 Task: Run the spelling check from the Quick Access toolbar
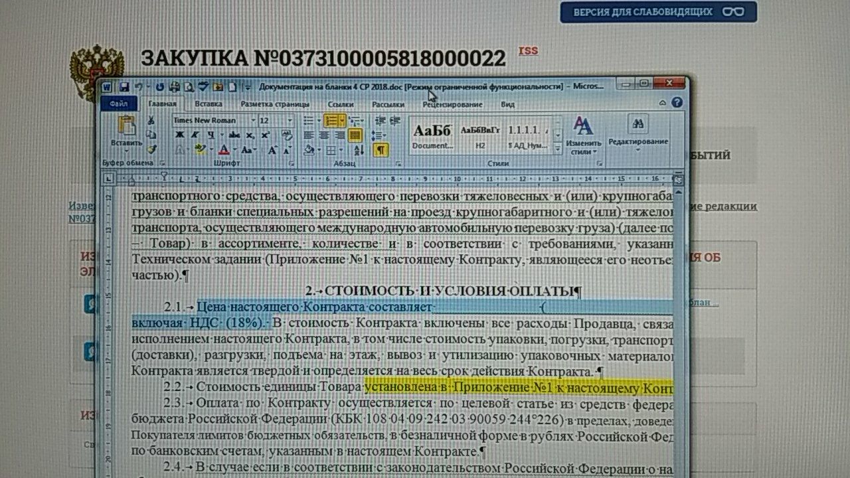(x=204, y=87)
